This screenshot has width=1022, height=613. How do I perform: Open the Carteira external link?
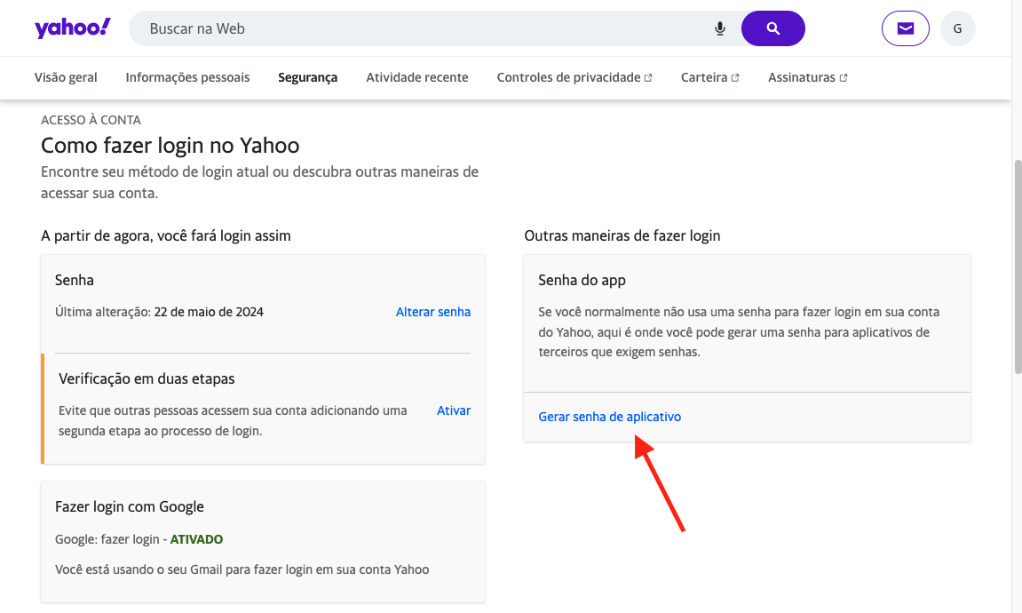pyautogui.click(x=709, y=77)
